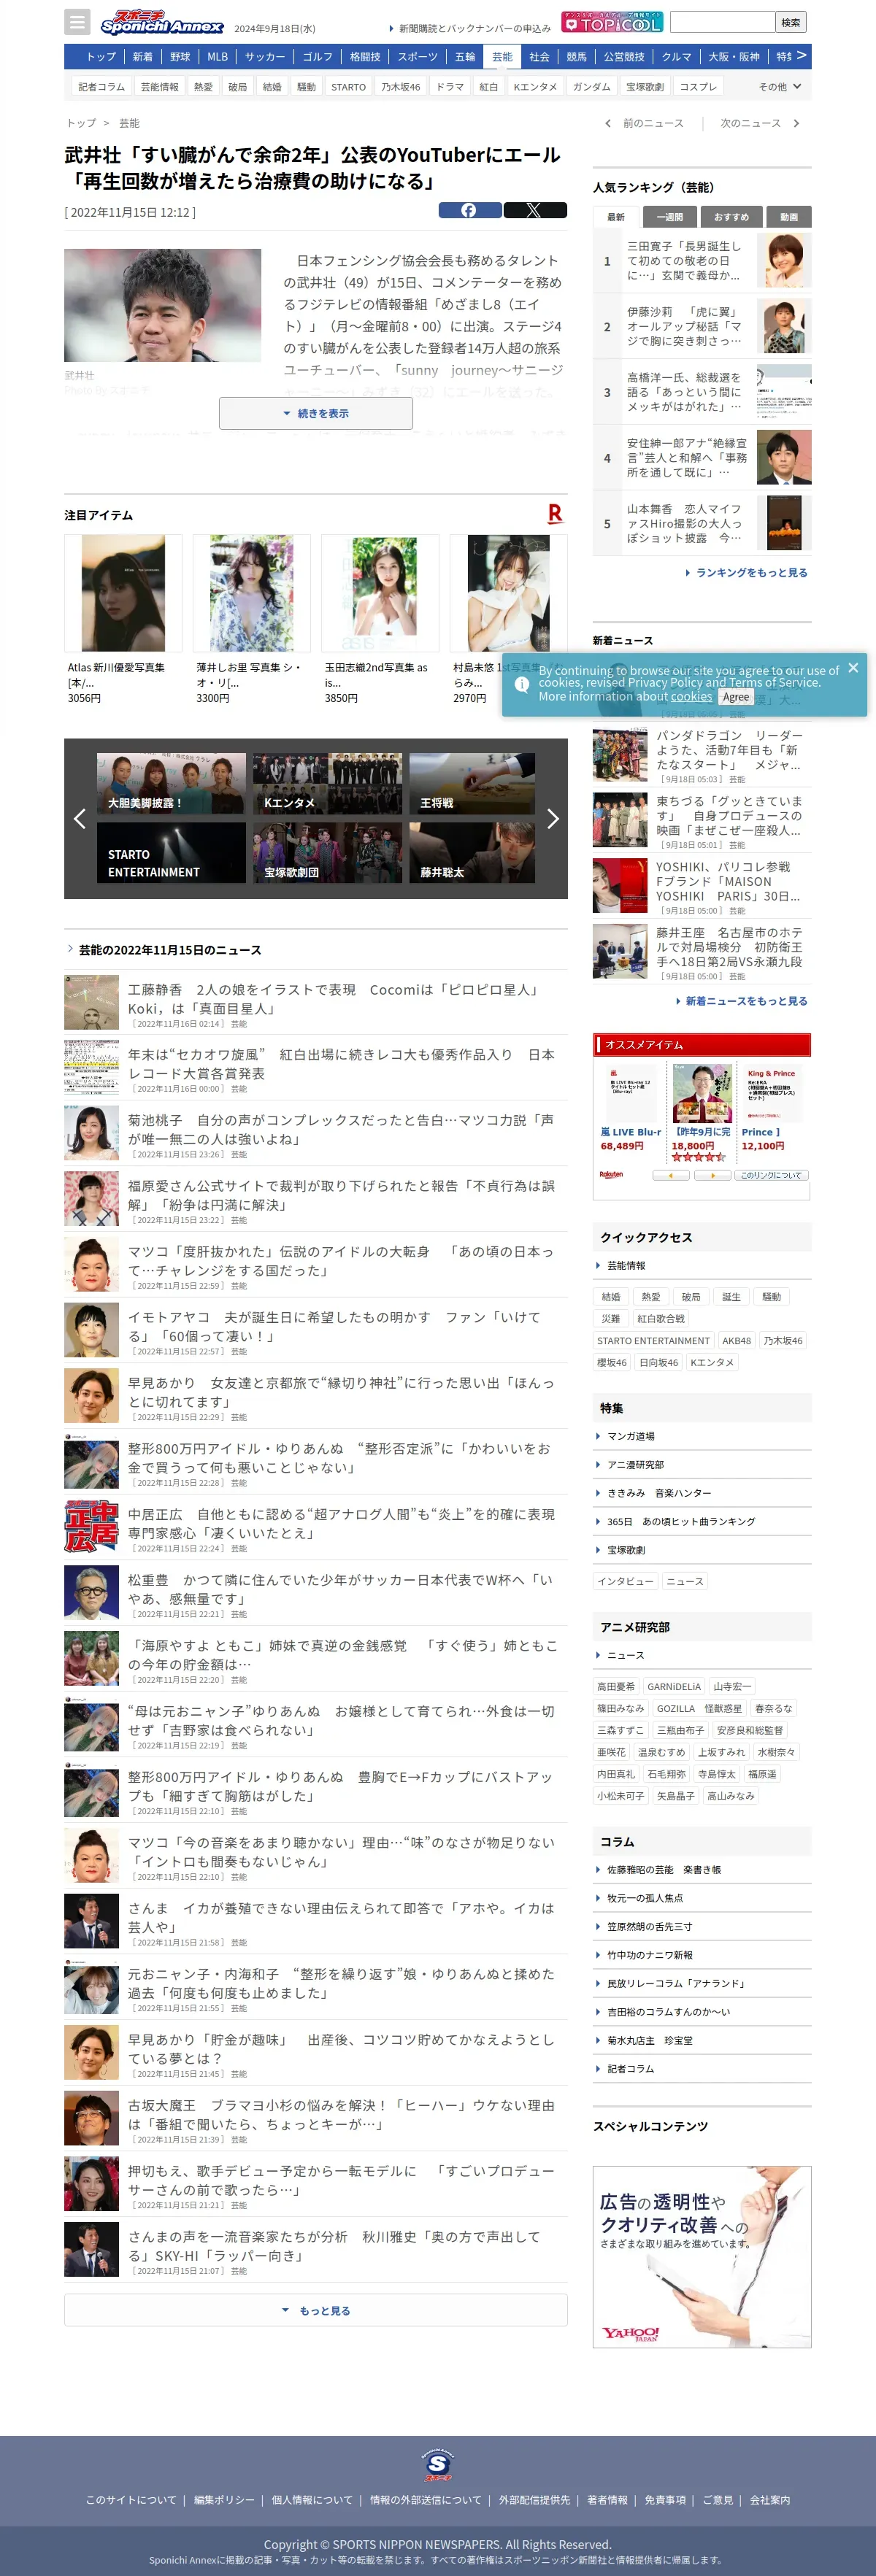Image resolution: width=876 pixels, height=2576 pixels.
Task: Click the footer Sponichi emblem
Action: (x=438, y=2464)
